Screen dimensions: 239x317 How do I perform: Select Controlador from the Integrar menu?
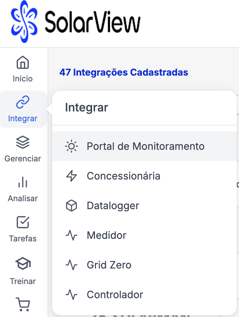coord(115,295)
